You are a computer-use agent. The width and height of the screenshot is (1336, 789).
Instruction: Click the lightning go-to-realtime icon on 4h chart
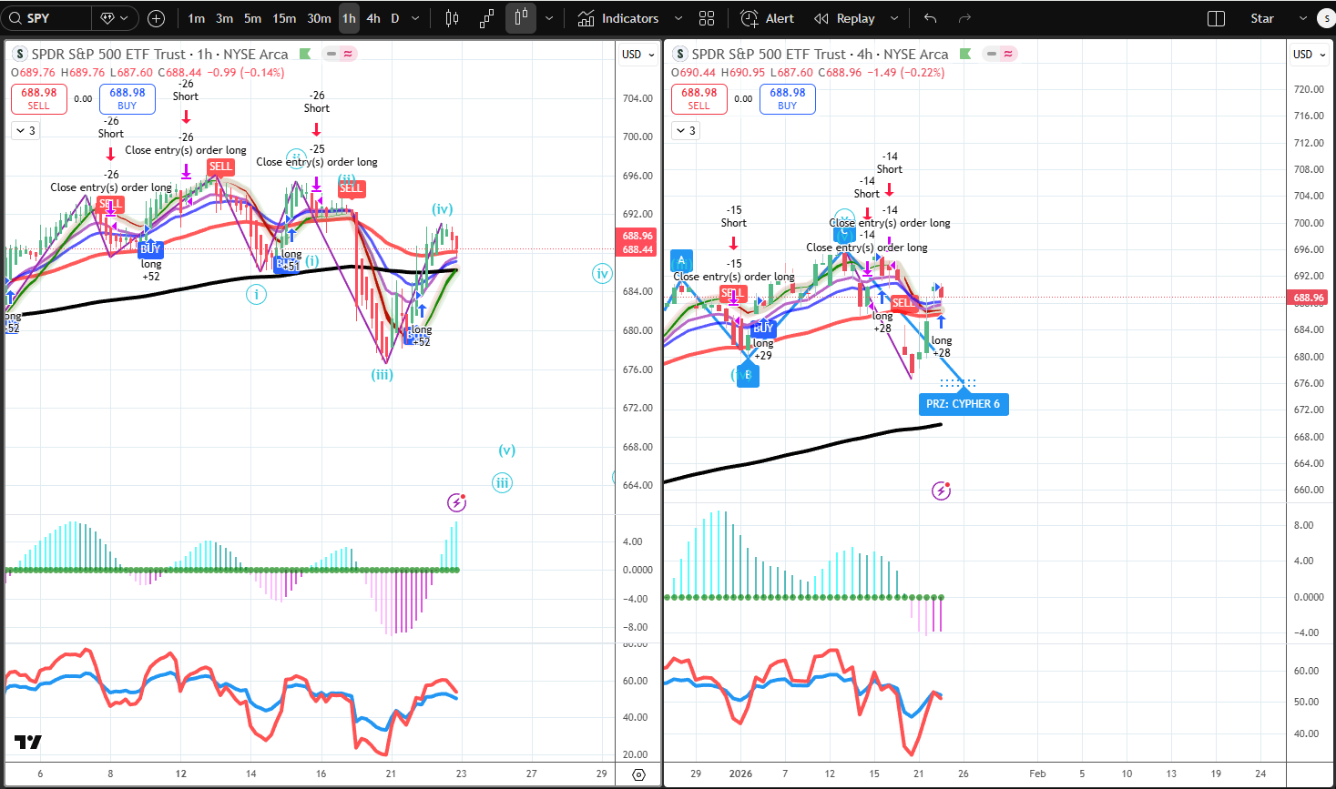(x=942, y=491)
